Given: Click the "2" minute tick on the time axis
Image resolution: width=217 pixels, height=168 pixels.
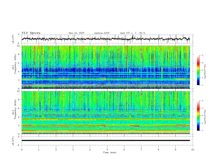Looking at the screenshot, I should click(56, 150).
